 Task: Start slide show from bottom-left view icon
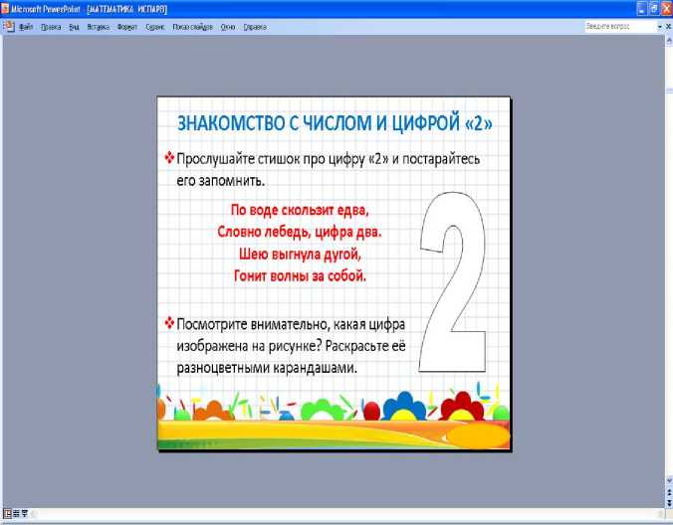point(24,513)
